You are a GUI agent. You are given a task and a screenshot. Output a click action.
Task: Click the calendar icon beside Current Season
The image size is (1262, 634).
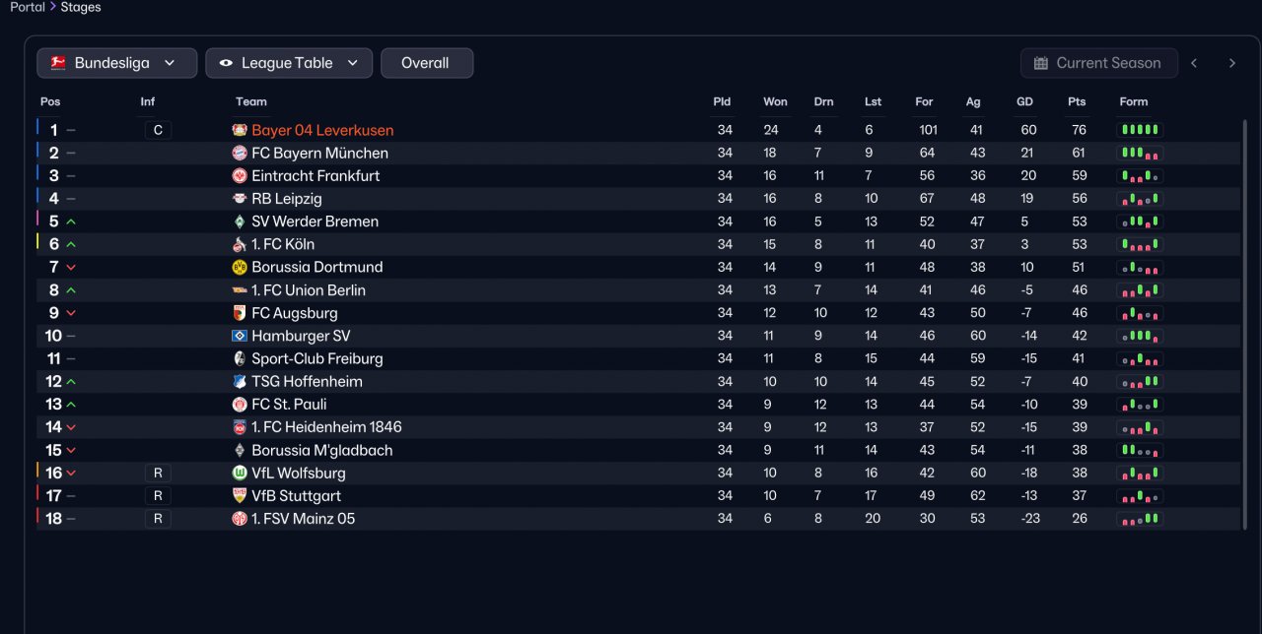[1041, 63]
